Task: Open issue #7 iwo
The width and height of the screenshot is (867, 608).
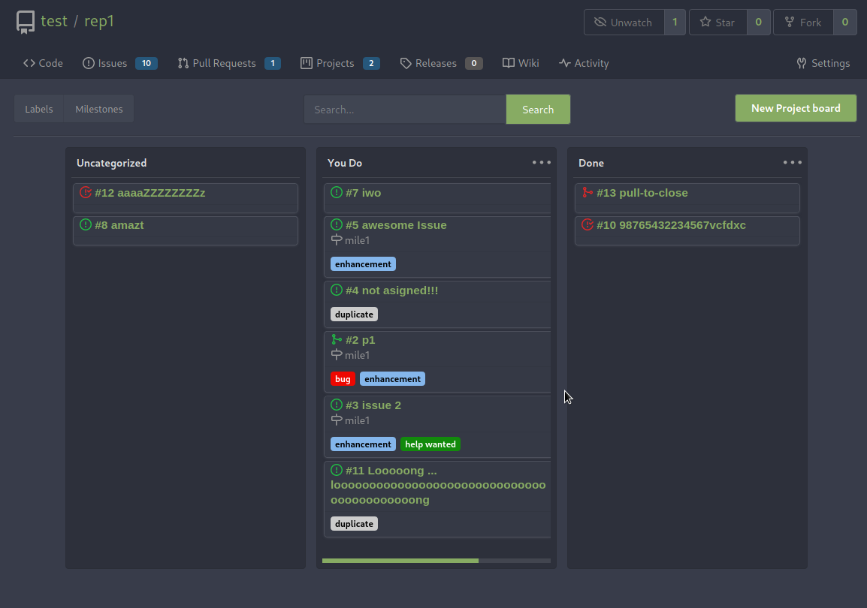Action: (364, 193)
